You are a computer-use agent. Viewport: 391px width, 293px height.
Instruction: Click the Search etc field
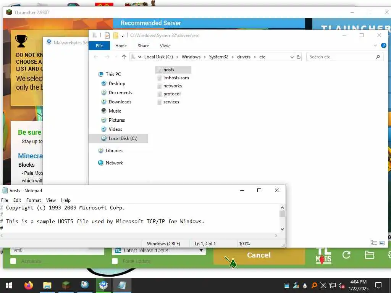click(342, 57)
